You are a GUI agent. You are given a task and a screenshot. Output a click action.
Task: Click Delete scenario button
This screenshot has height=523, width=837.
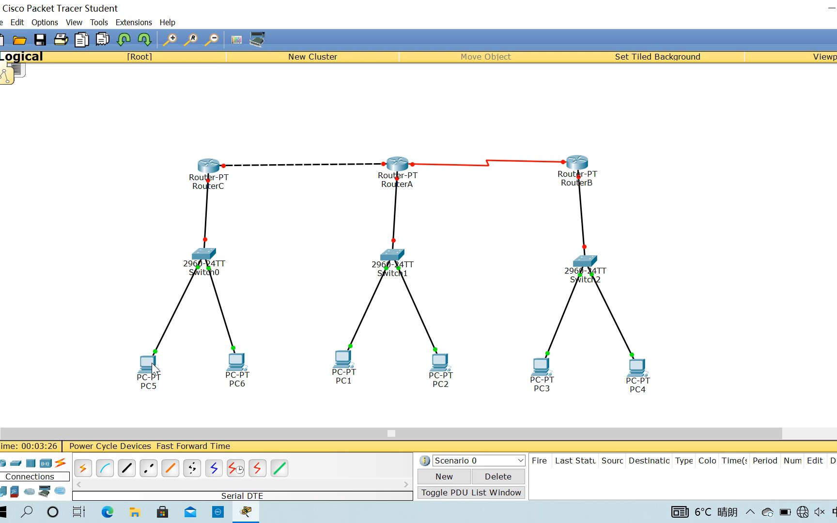click(x=498, y=477)
